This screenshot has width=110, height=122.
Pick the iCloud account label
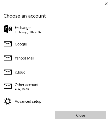click(20, 72)
